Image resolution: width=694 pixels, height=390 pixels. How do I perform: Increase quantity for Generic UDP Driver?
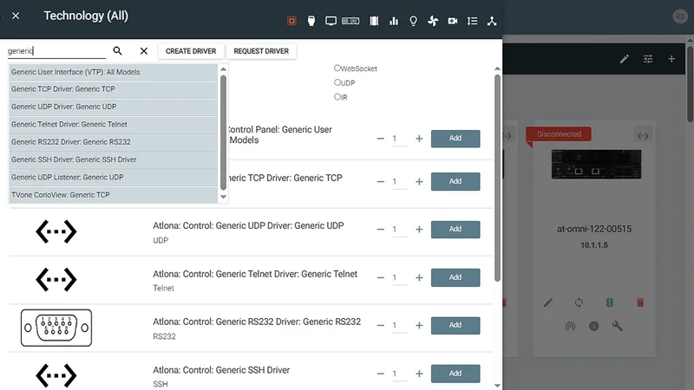[x=419, y=230]
